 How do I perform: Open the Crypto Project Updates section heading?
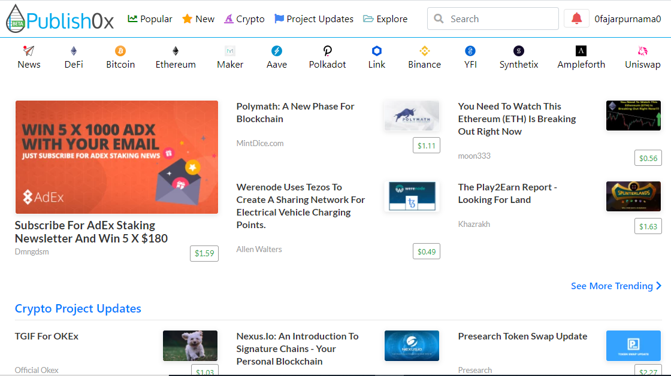tap(78, 308)
